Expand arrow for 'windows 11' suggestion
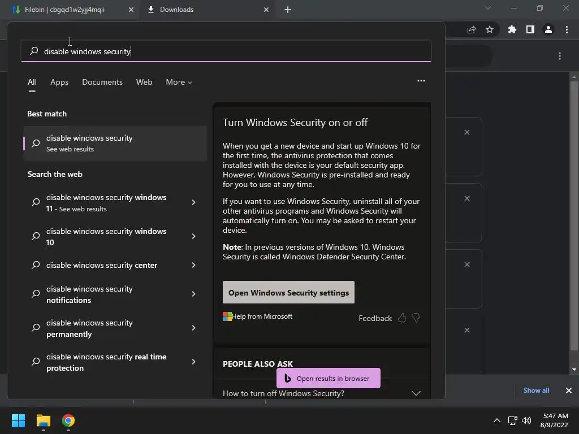 point(193,202)
